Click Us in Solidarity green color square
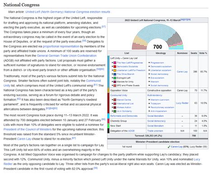This screenshot has width=214, height=174. [115, 111]
